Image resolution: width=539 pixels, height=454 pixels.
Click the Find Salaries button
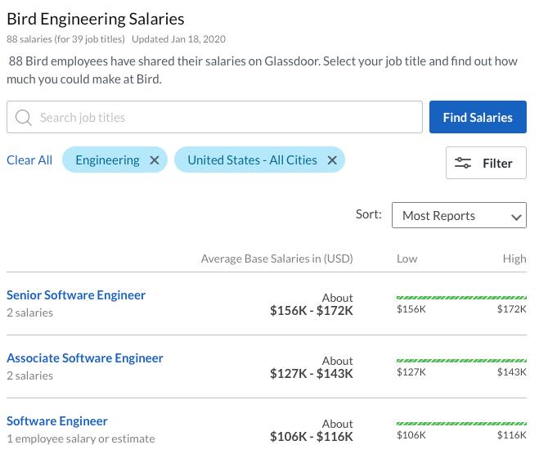tap(478, 118)
